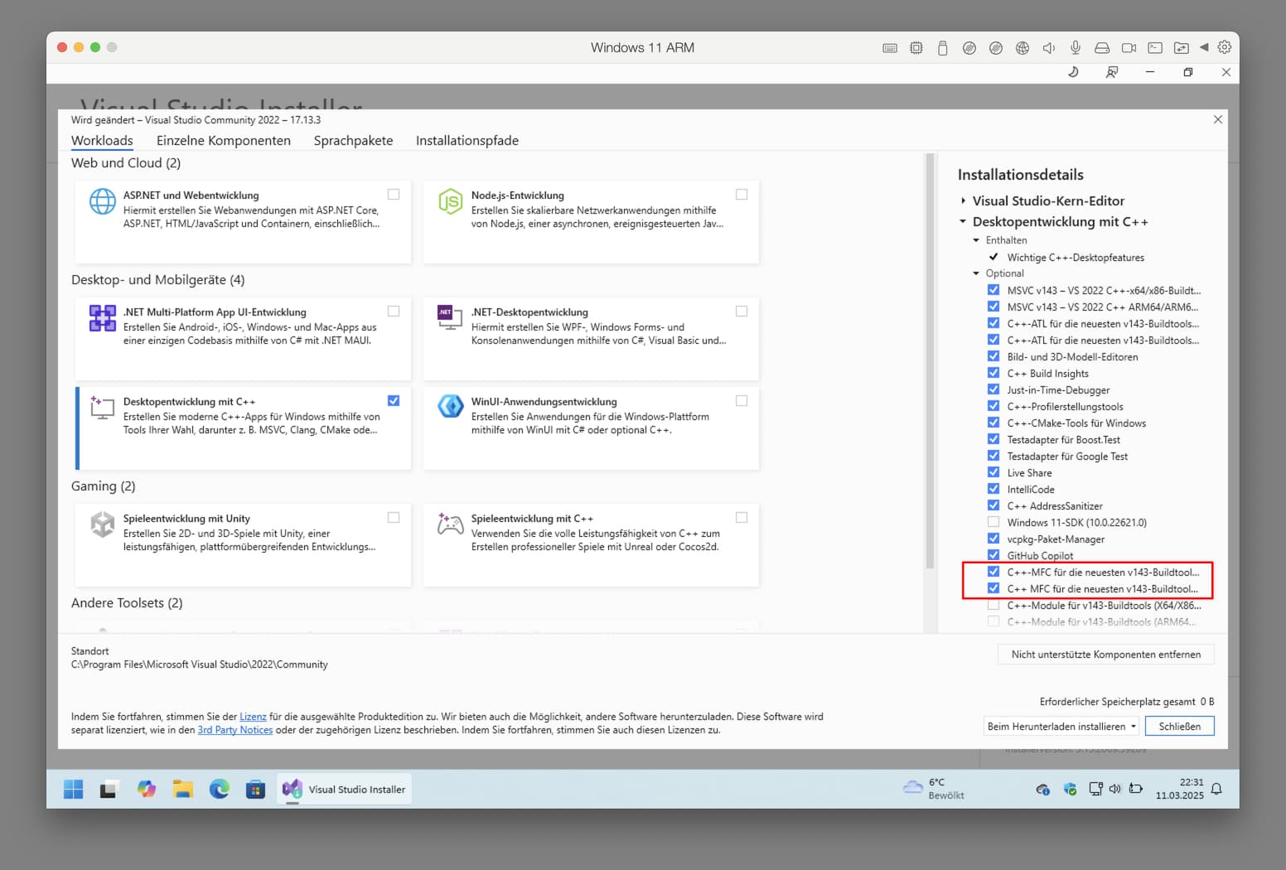Click the Visual Studio Installer taskbar button
This screenshot has width=1286, height=870.
coord(344,790)
